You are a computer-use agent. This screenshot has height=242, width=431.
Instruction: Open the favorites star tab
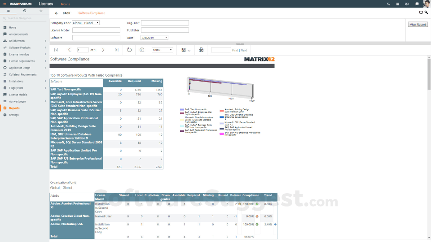coord(41,10)
